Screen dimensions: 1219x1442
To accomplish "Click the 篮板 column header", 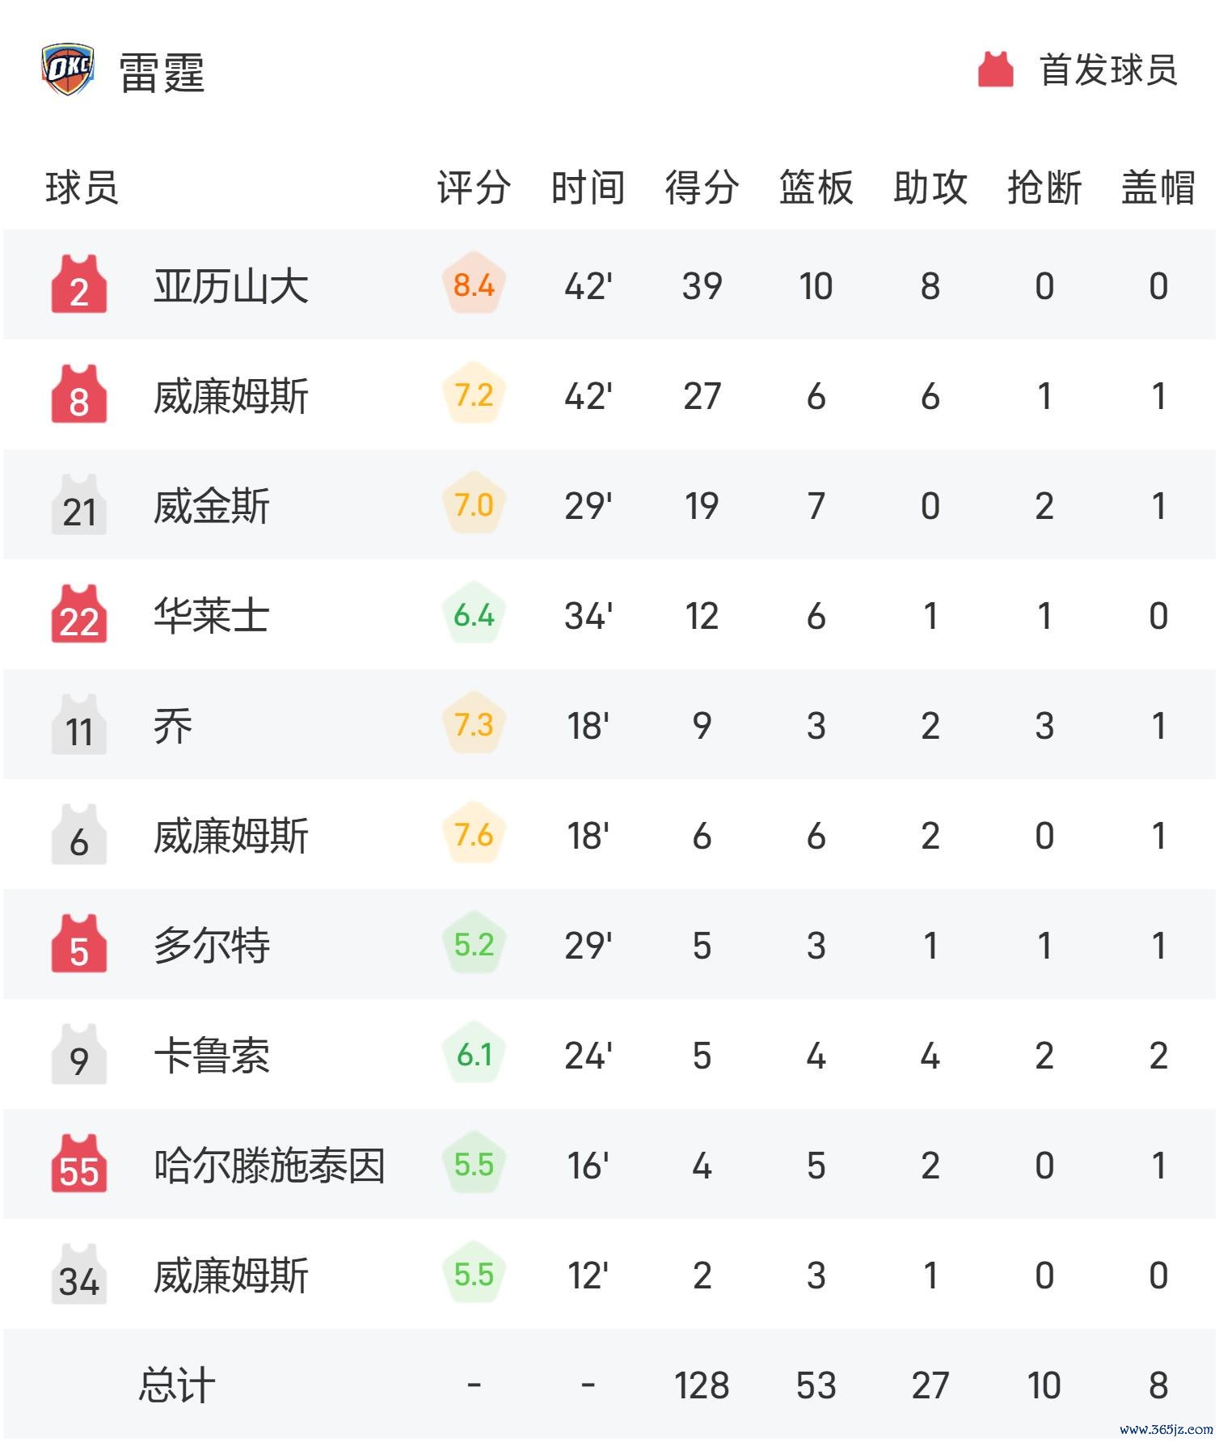I will 816,188.
